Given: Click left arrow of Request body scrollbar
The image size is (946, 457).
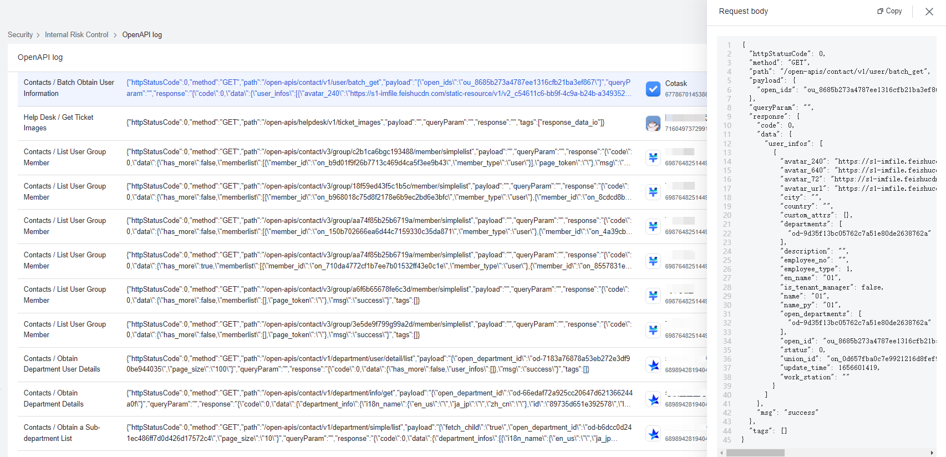Looking at the screenshot, I should click(721, 453).
